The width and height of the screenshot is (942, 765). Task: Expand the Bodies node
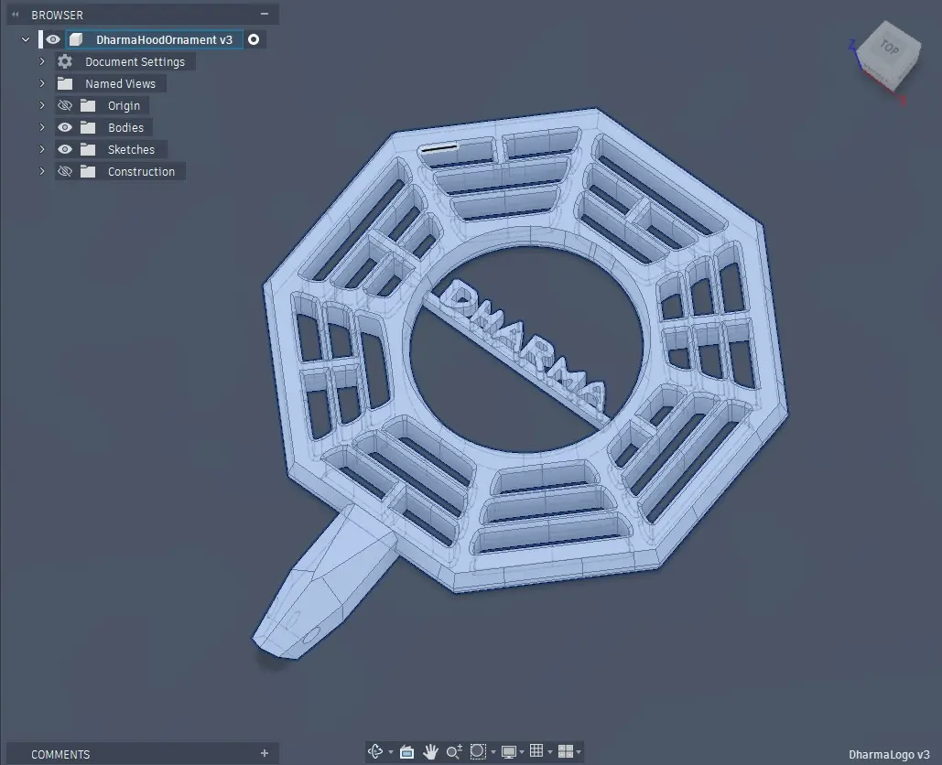(42, 127)
